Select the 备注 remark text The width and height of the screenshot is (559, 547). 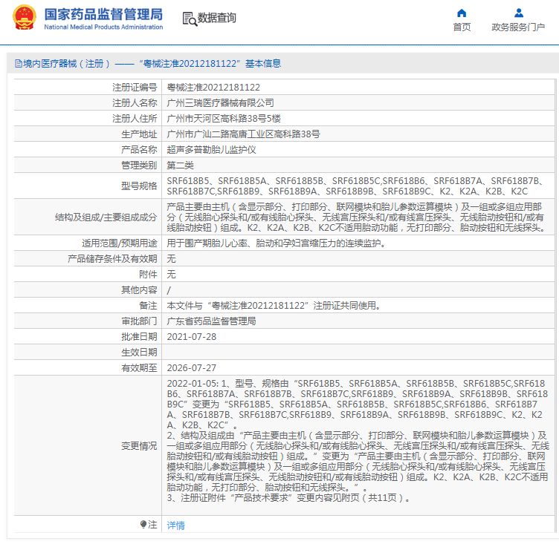point(274,306)
